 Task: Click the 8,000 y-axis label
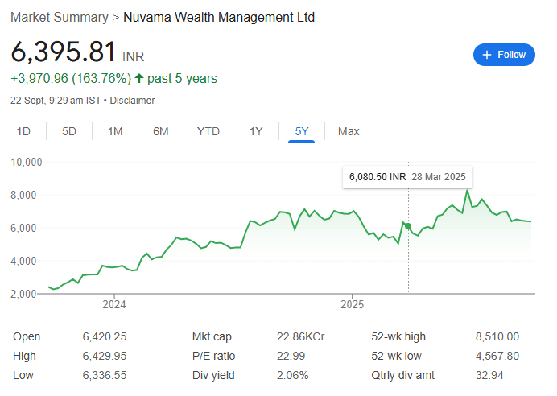click(x=23, y=195)
